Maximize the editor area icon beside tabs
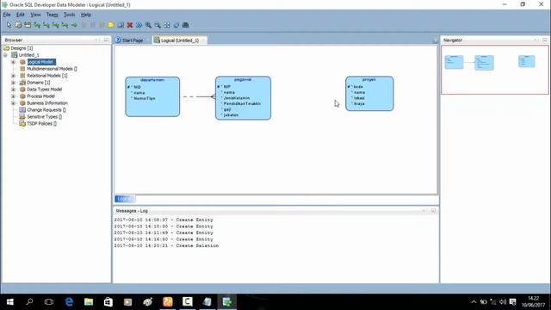Viewport: 551px width, 310px height. tap(435, 40)
